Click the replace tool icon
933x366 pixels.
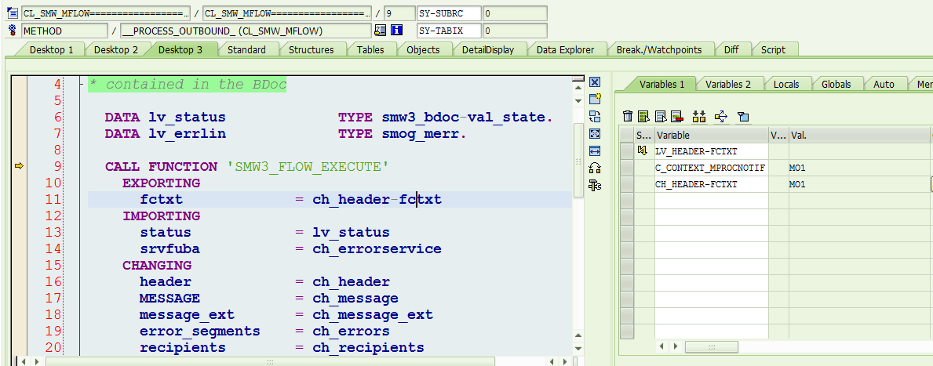(x=595, y=117)
